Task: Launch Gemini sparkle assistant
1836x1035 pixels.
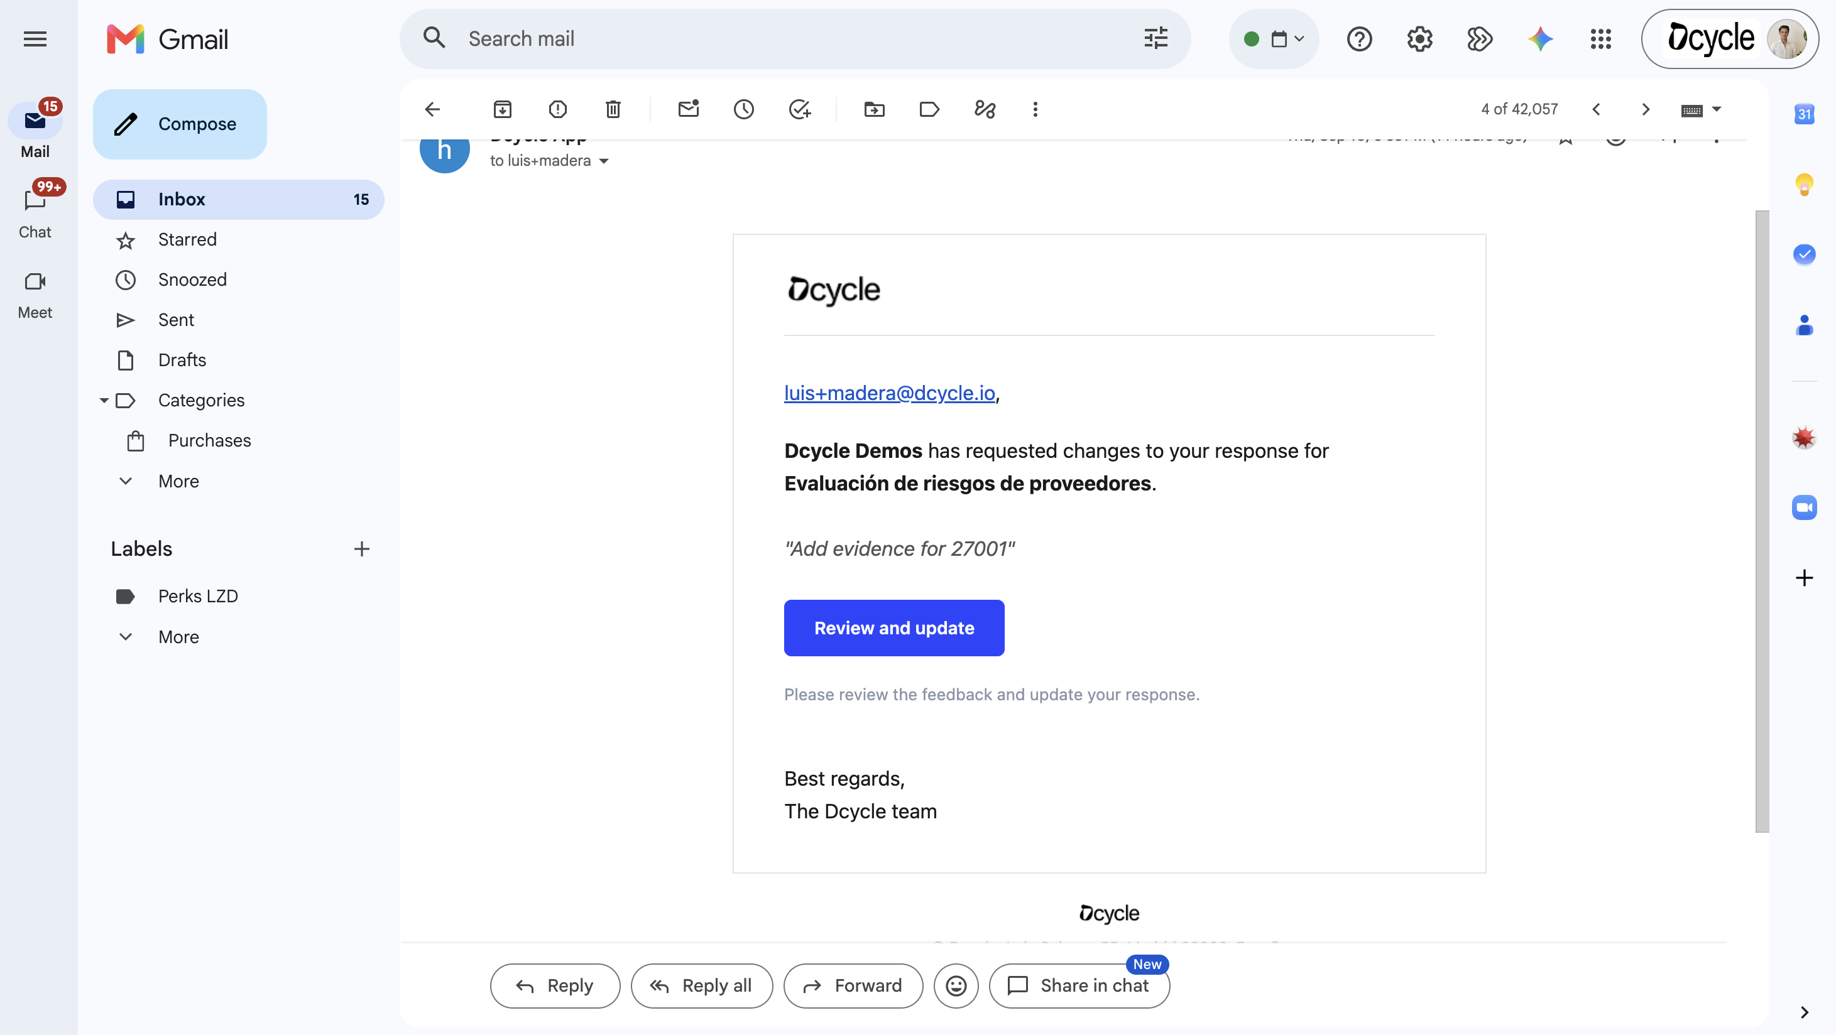Action: pos(1540,39)
